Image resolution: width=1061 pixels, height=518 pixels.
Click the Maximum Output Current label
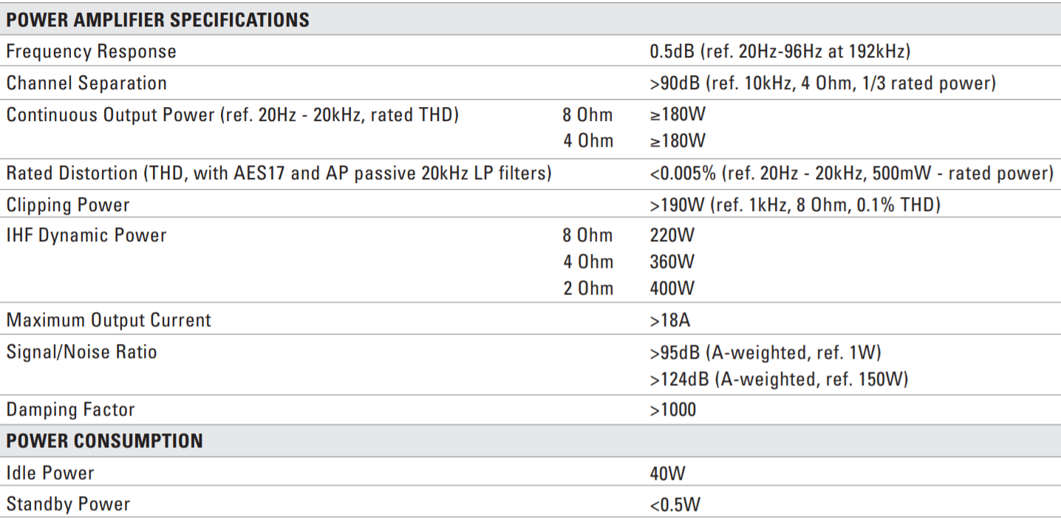(x=109, y=320)
